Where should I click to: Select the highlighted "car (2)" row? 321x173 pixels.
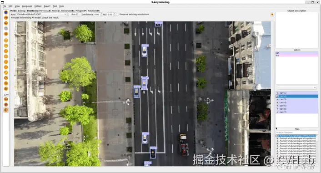pyautogui.click(x=296, y=96)
